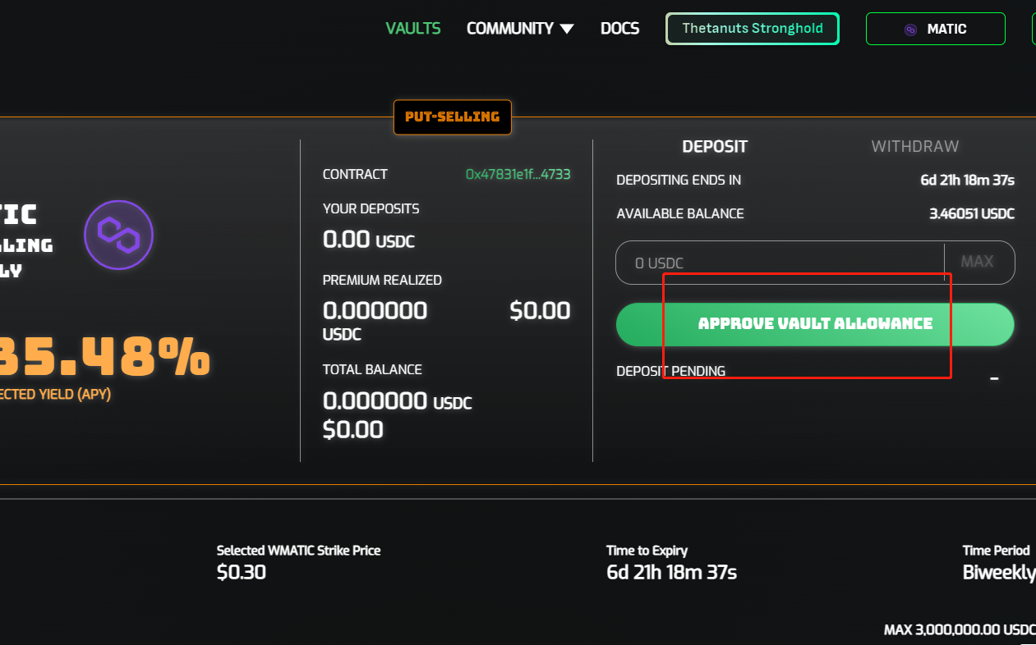Image resolution: width=1036 pixels, height=645 pixels.
Task: Click APPROVE VAULT ALLOWANCE button
Action: tap(815, 324)
